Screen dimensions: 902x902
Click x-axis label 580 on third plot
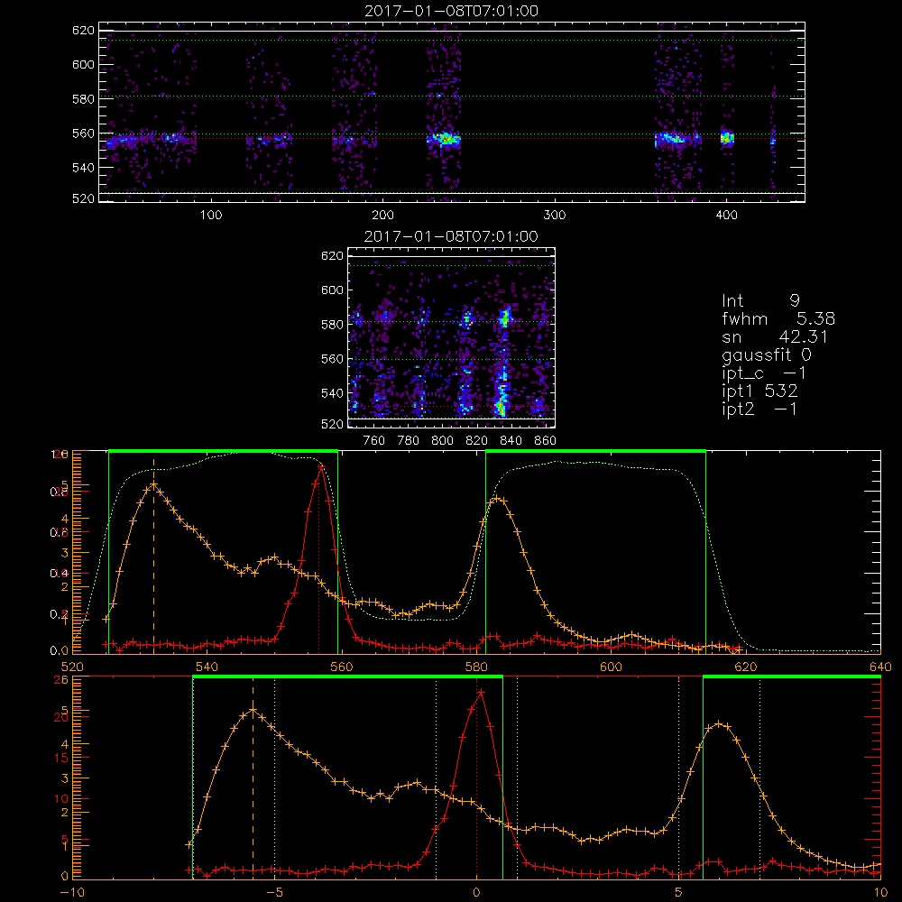(476, 667)
